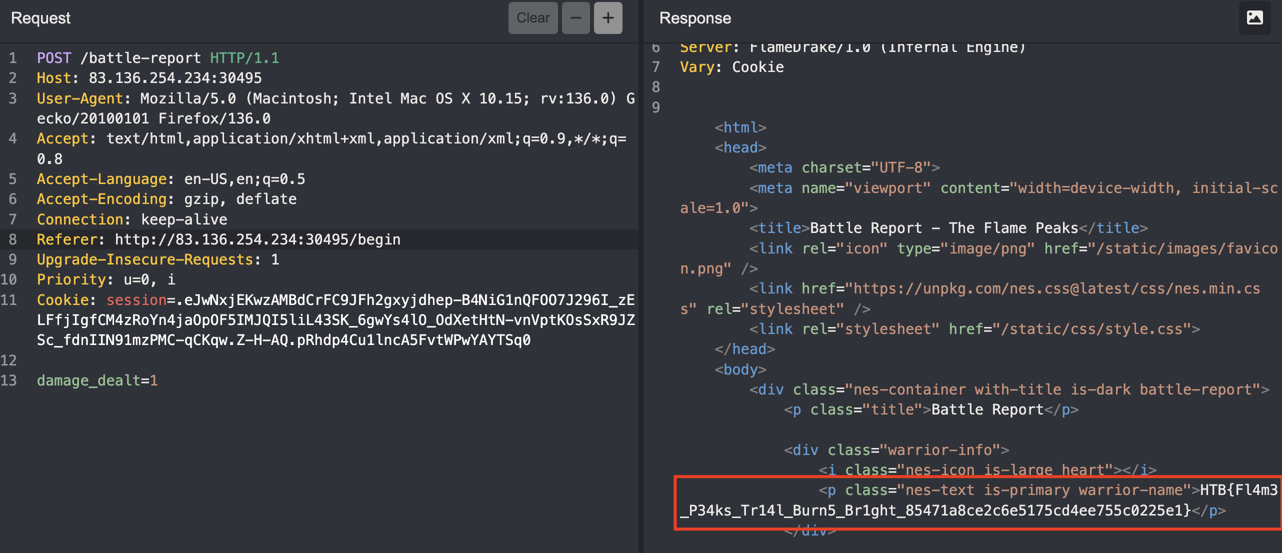This screenshot has width=1282, height=553.
Task: Click the POST method on line 1
Action: point(54,58)
